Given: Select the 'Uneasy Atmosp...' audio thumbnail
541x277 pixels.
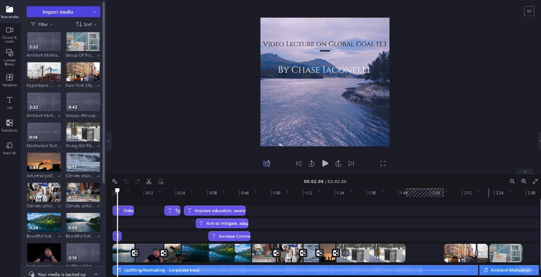Looking at the screenshot, I should pos(83,101).
